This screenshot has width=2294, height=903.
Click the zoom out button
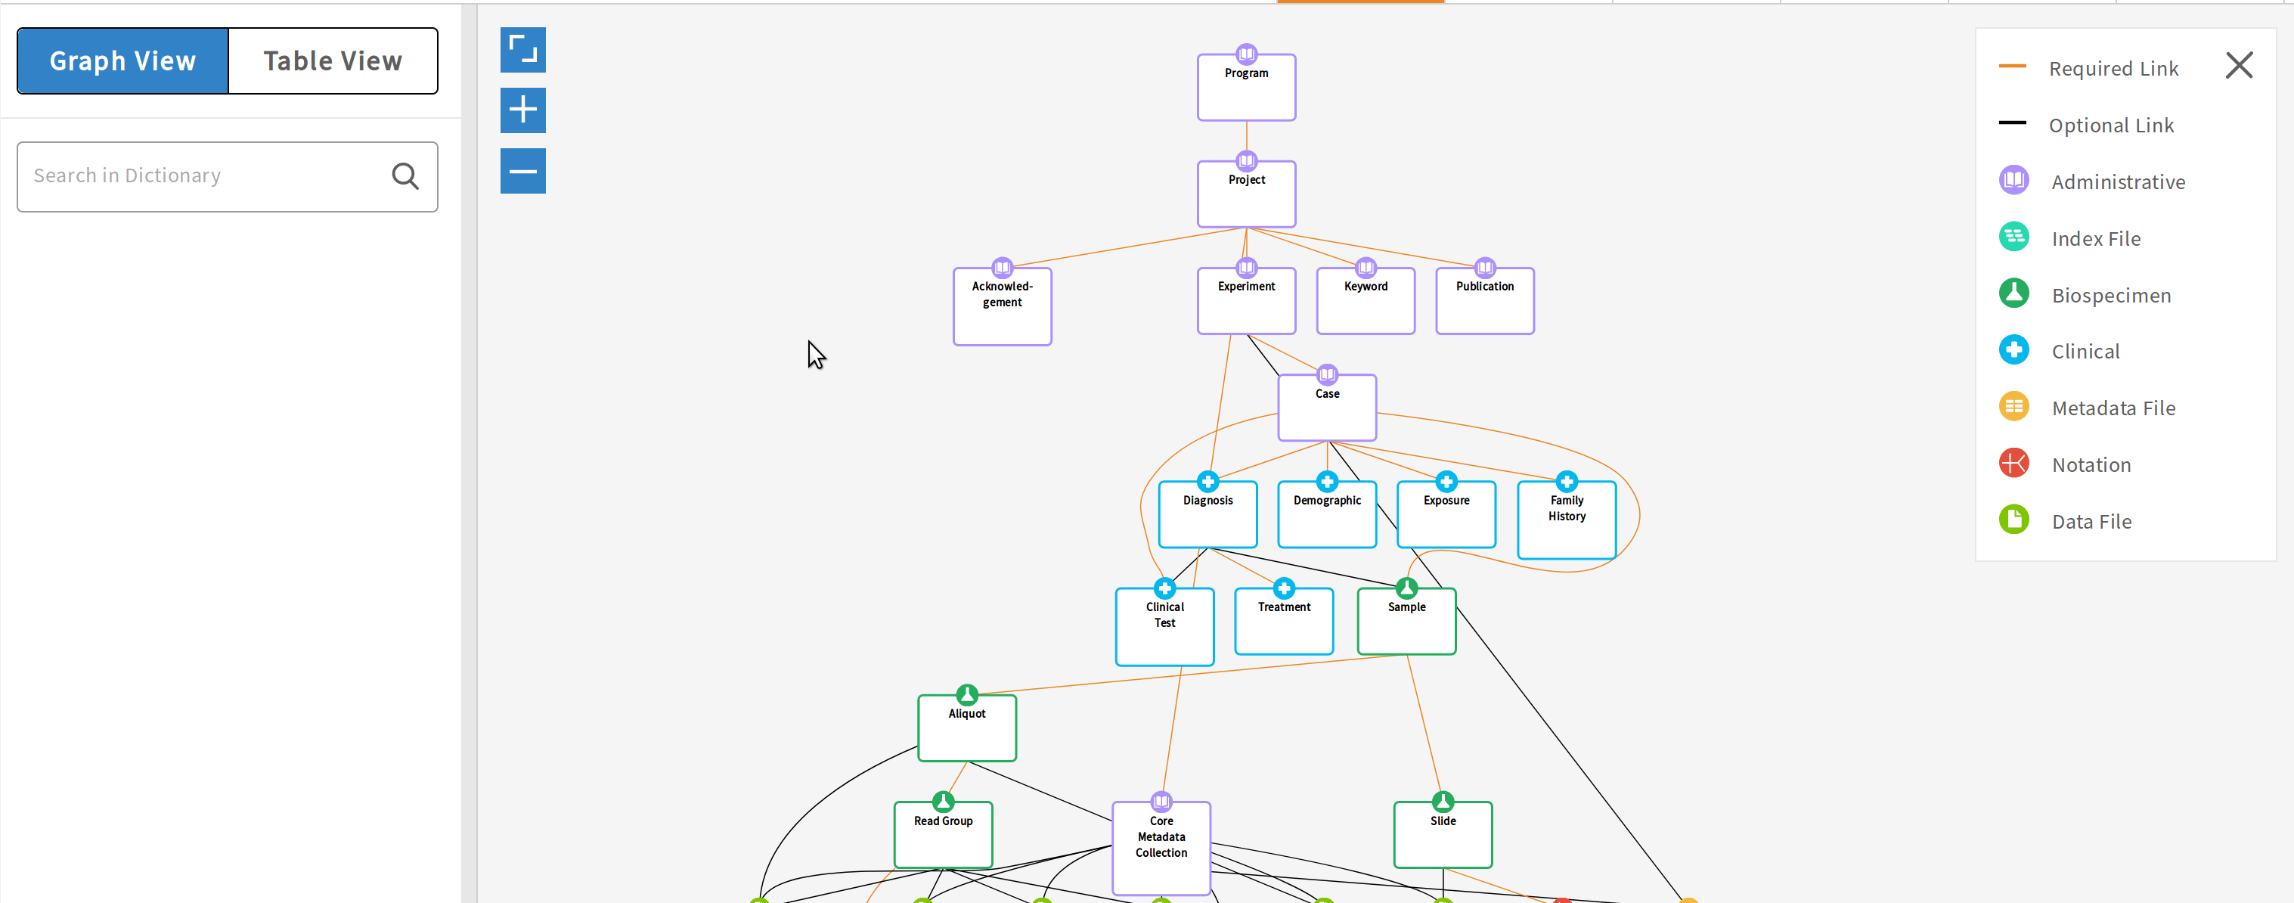522,171
